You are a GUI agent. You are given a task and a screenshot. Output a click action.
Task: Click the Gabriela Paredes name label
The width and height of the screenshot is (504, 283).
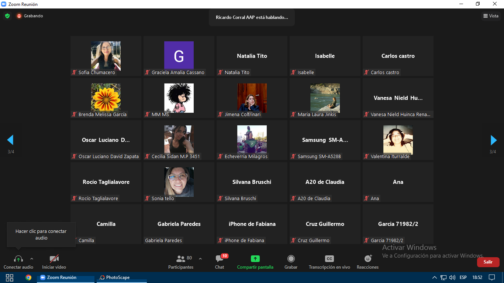coord(163,241)
